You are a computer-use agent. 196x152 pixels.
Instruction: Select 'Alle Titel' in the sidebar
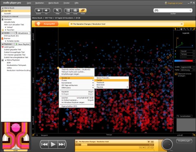16,11
